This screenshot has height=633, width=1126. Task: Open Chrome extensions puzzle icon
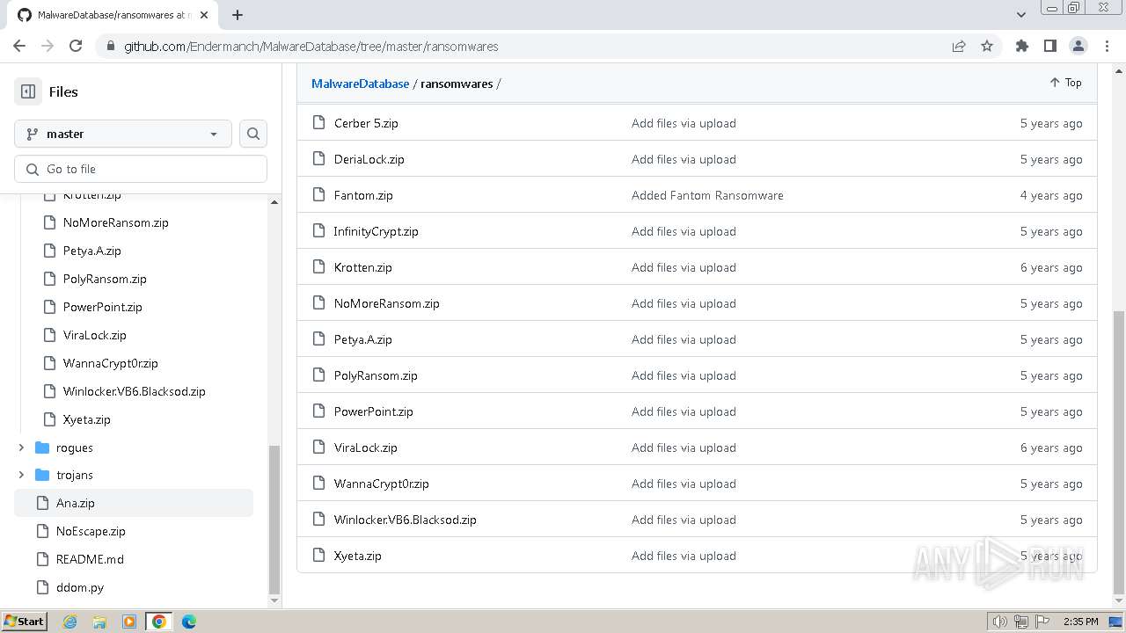coord(1022,46)
